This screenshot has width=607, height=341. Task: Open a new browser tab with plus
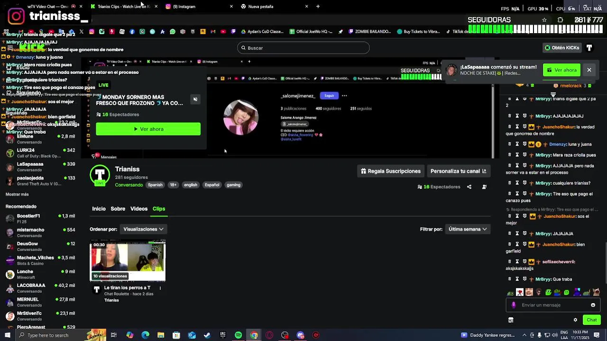coord(318,7)
